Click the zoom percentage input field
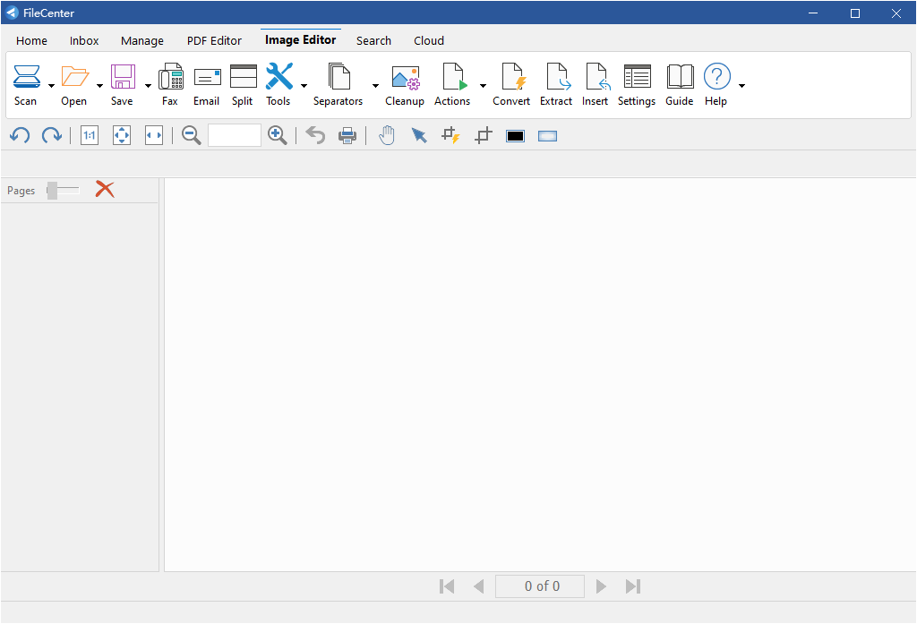This screenshot has height=624, width=917. (235, 135)
